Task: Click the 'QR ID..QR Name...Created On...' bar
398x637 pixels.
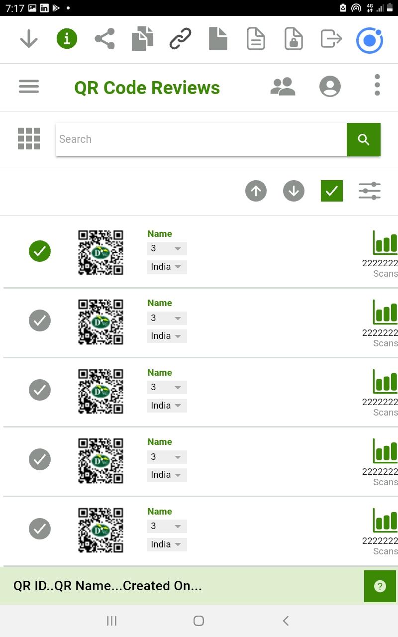Action: pos(182,586)
